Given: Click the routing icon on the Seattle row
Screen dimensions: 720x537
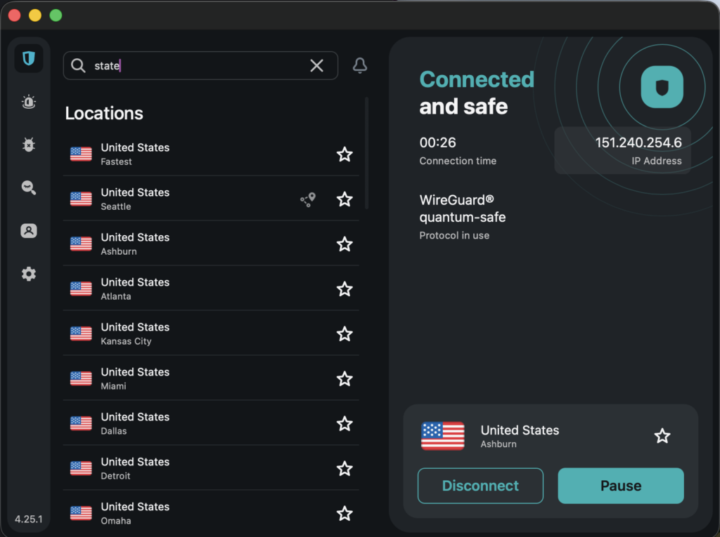Looking at the screenshot, I should click(x=308, y=200).
